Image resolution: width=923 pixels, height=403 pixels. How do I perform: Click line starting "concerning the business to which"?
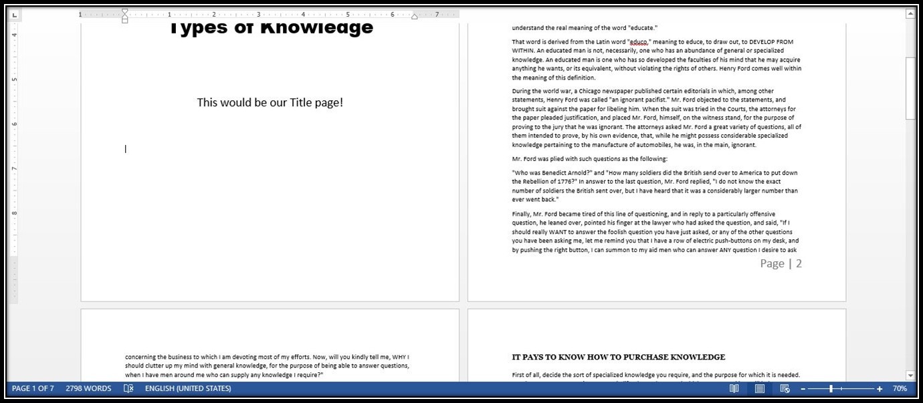point(267,357)
